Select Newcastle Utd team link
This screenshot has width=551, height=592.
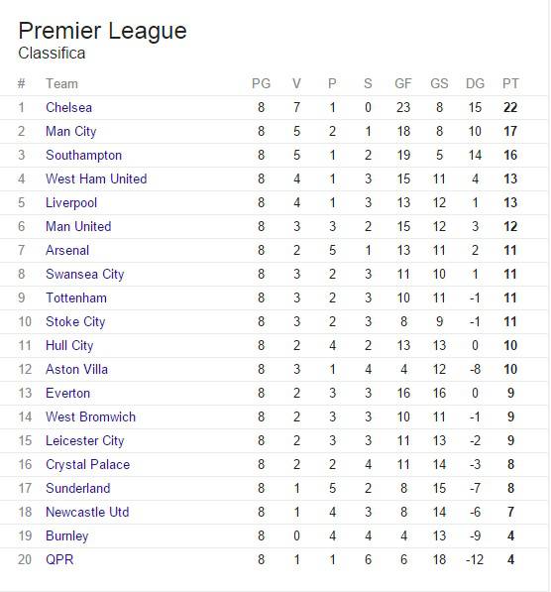tap(87, 512)
